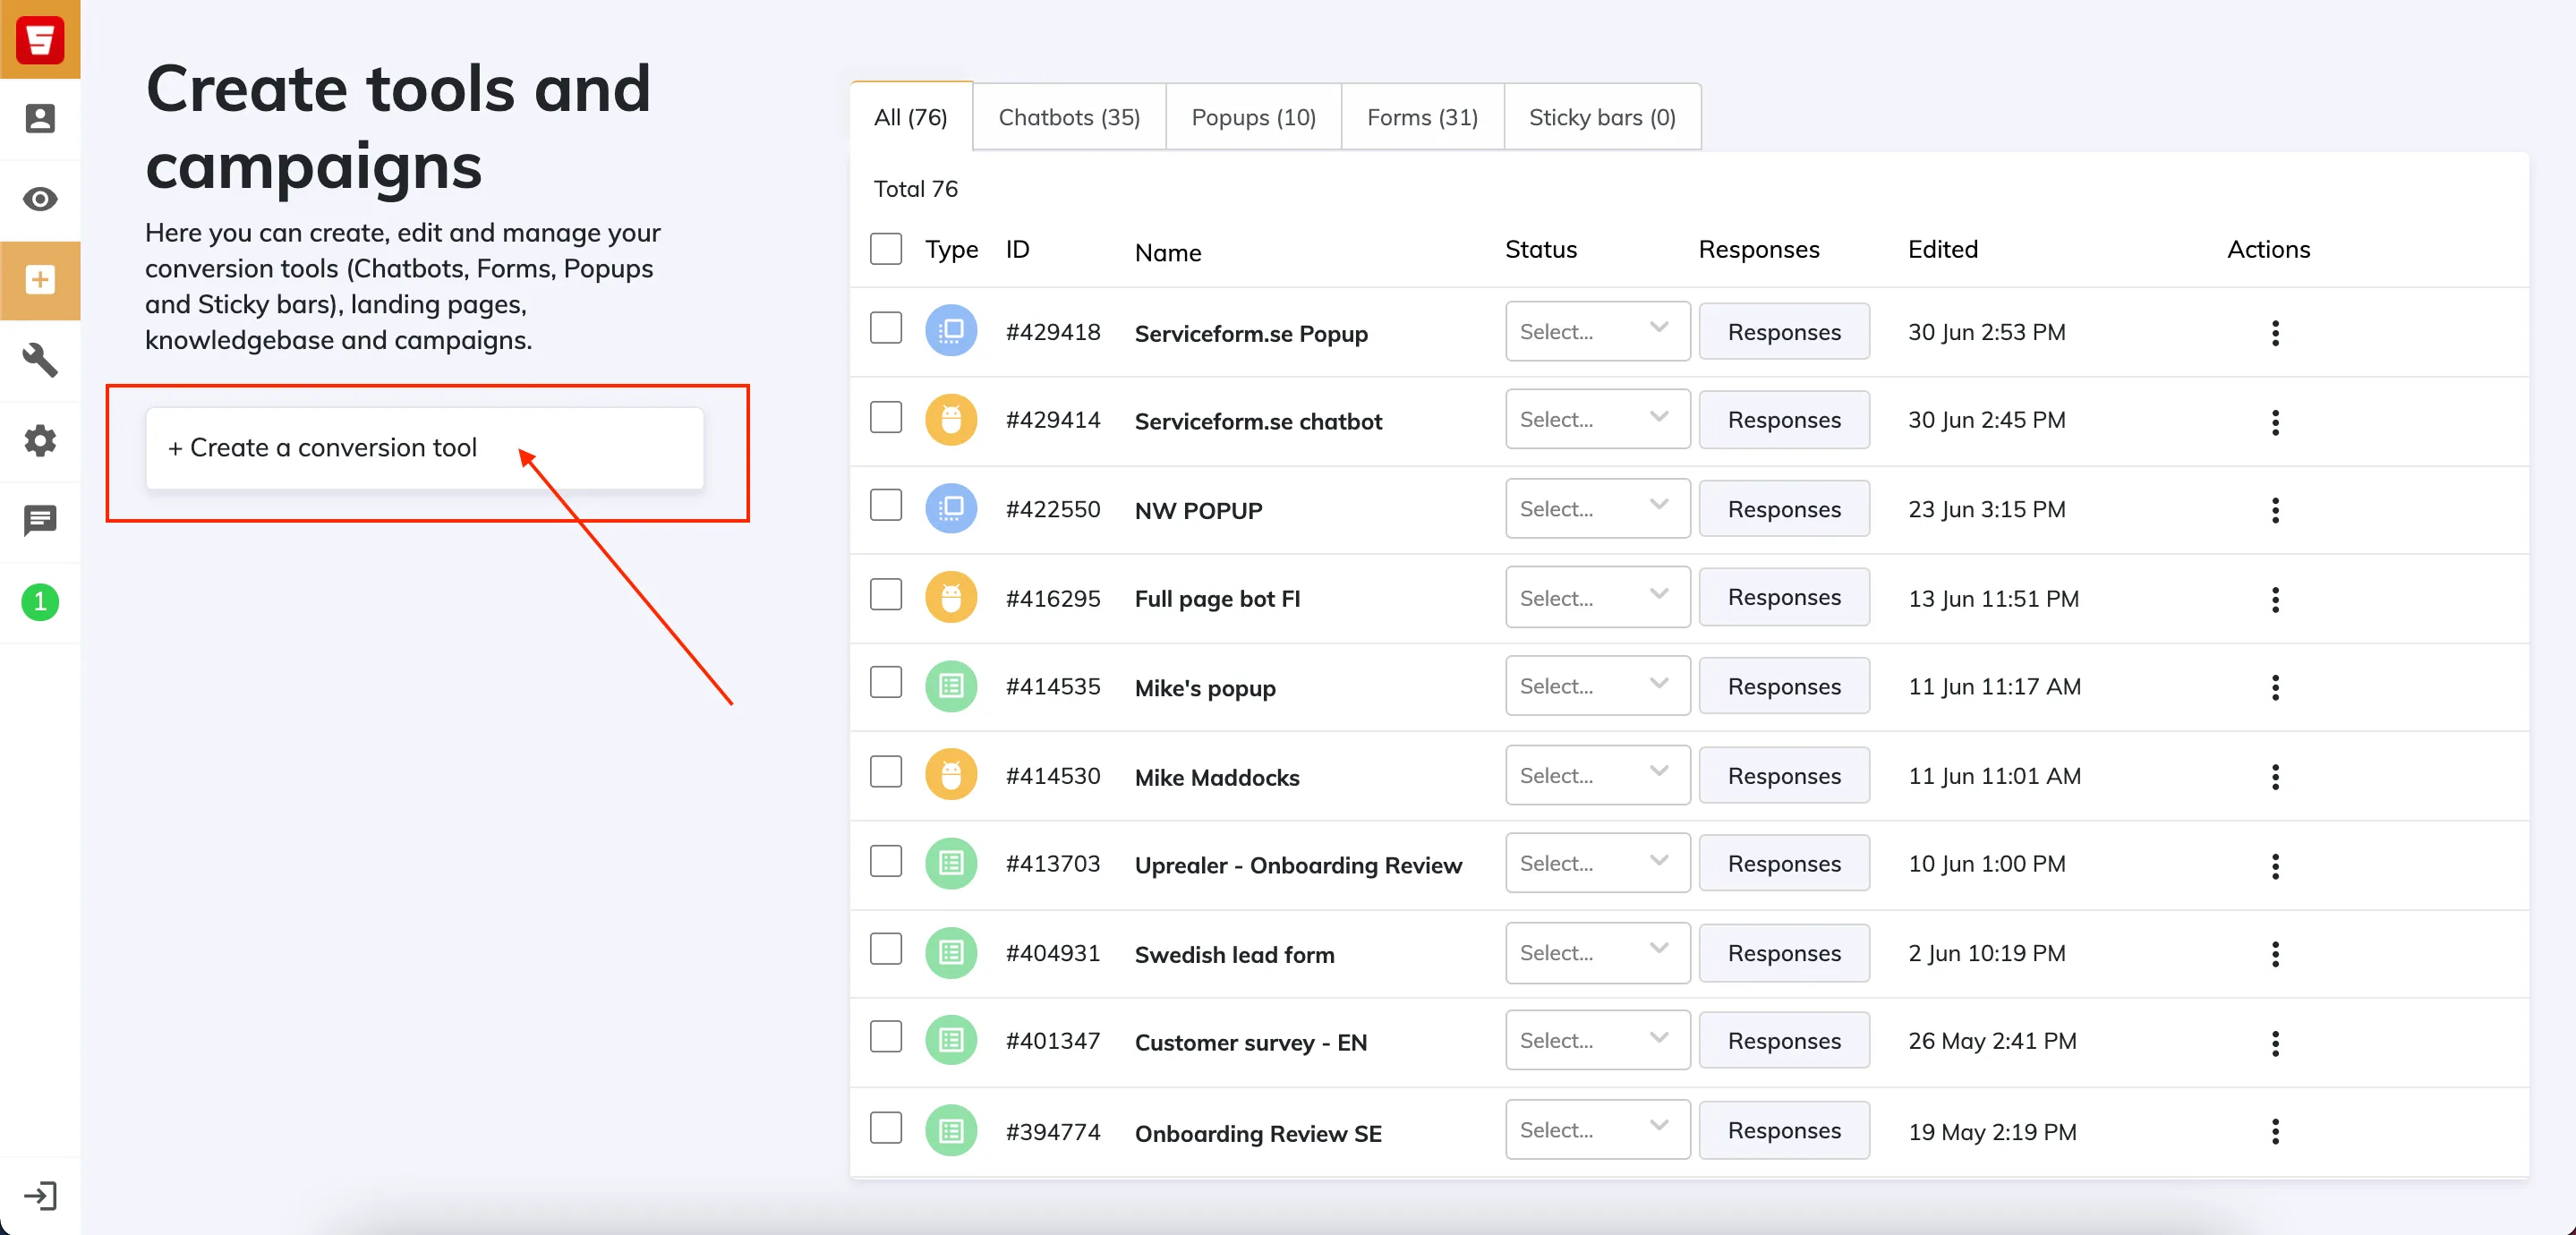View Responses for Mike Maddocks
2576x1235 pixels.
click(1784, 776)
